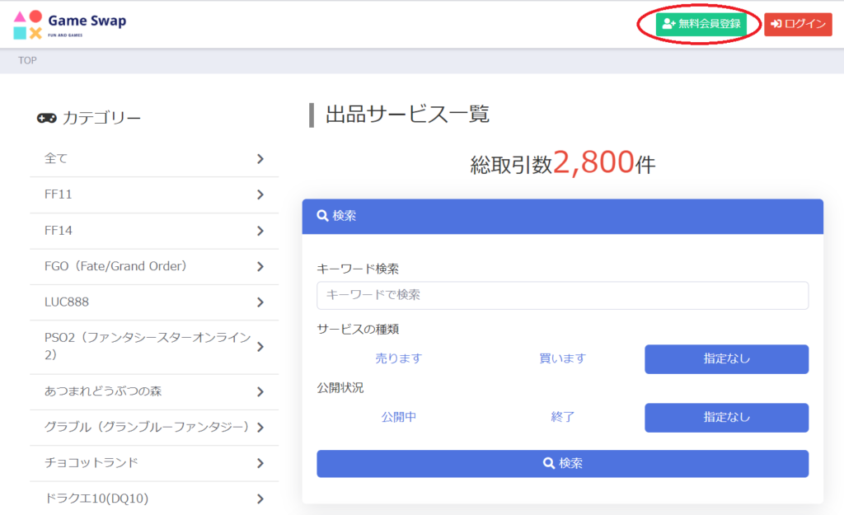The height and width of the screenshot is (515, 844).
Task: Select 売ります service type option
Action: 398,358
